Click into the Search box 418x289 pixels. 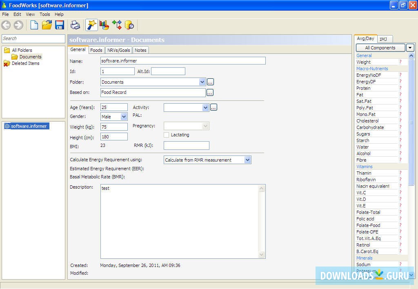click(33, 38)
